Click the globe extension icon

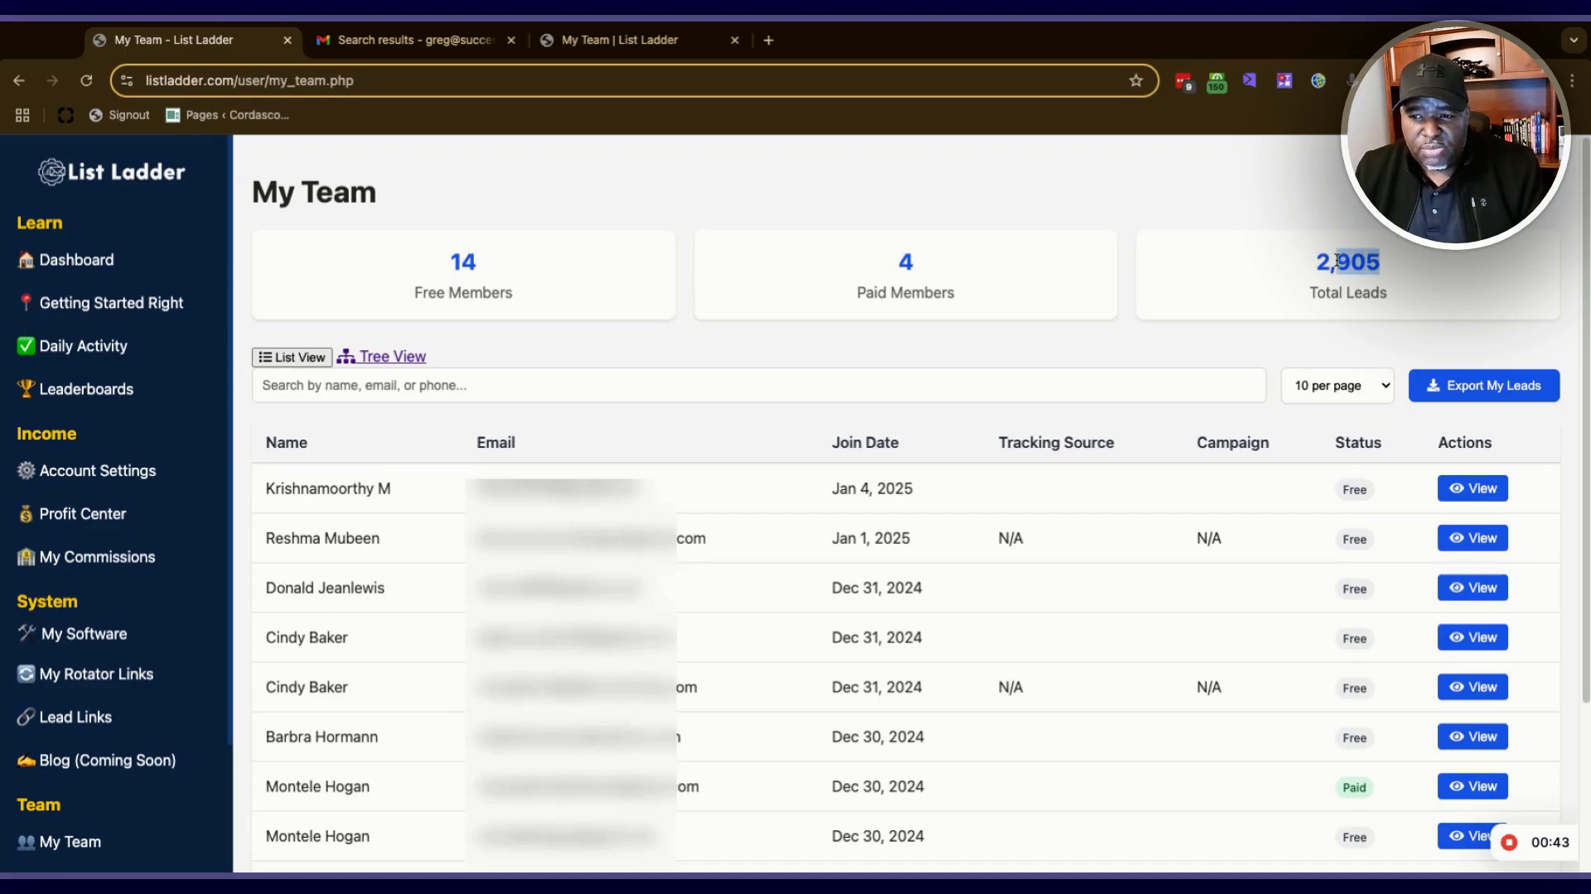coord(1318,80)
